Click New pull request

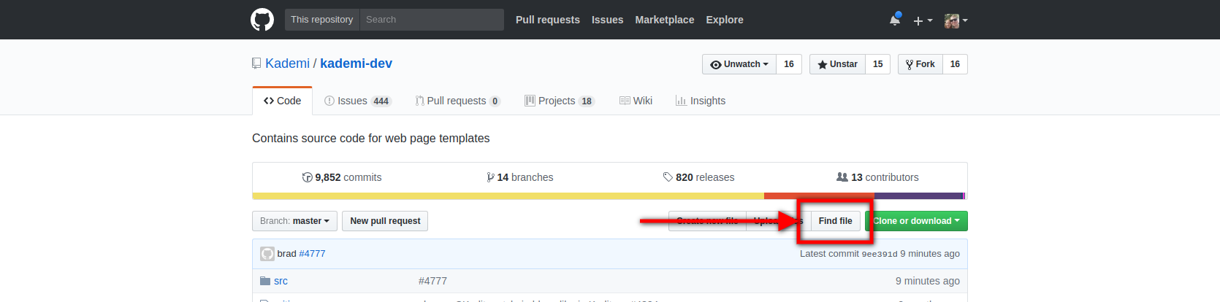pos(385,221)
